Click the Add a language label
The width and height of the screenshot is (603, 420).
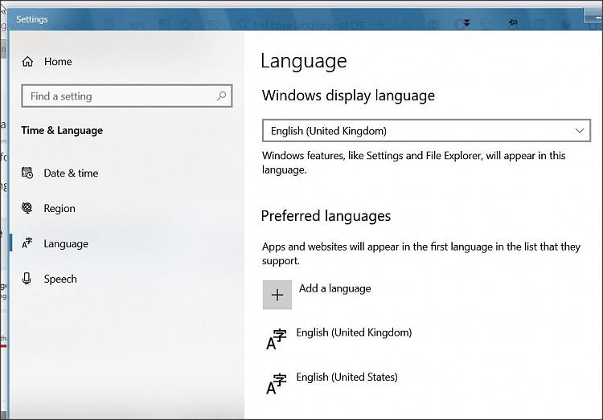pos(335,288)
